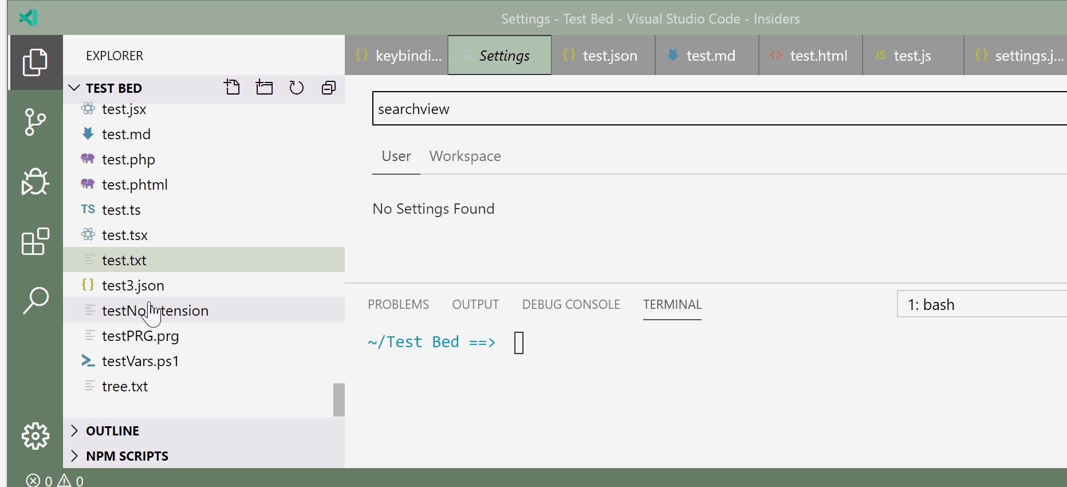Click the EXPLORER sidebar title
This screenshot has height=487, width=1067.
[115, 56]
